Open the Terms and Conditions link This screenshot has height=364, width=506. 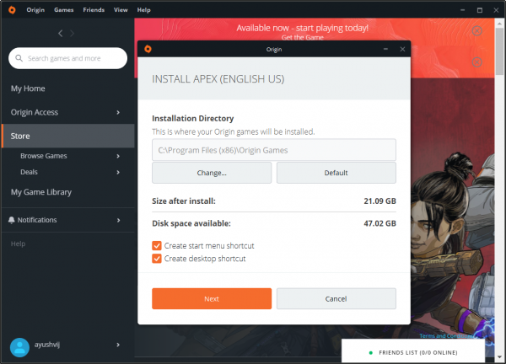coord(447,336)
